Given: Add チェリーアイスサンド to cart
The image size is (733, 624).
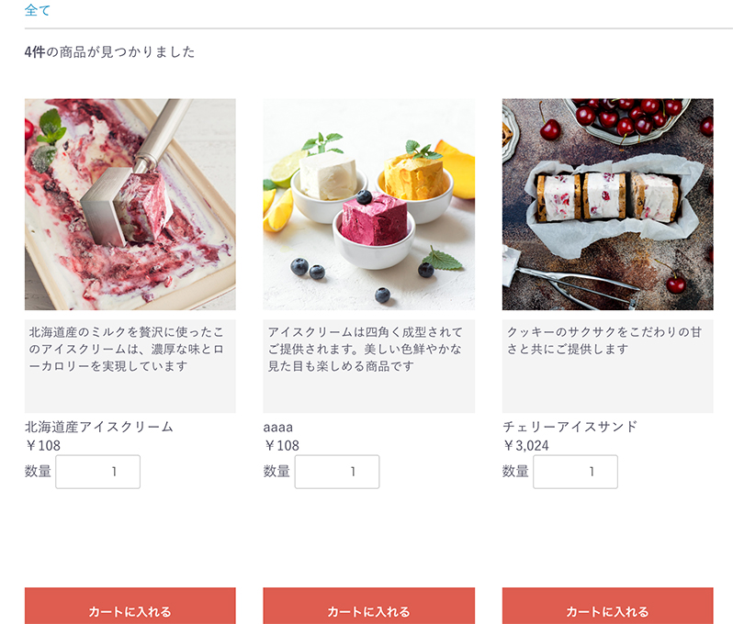Looking at the screenshot, I should (x=608, y=607).
